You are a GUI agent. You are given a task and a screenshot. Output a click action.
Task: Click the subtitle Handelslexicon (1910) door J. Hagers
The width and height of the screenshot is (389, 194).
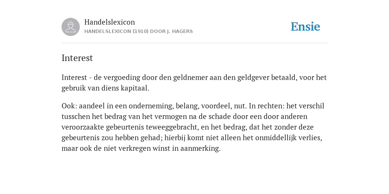coord(138,31)
